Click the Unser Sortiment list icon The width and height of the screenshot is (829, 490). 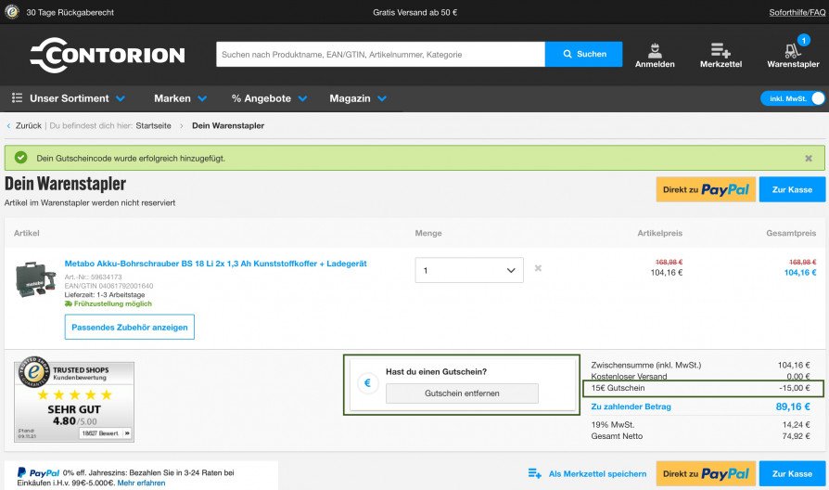click(x=17, y=97)
